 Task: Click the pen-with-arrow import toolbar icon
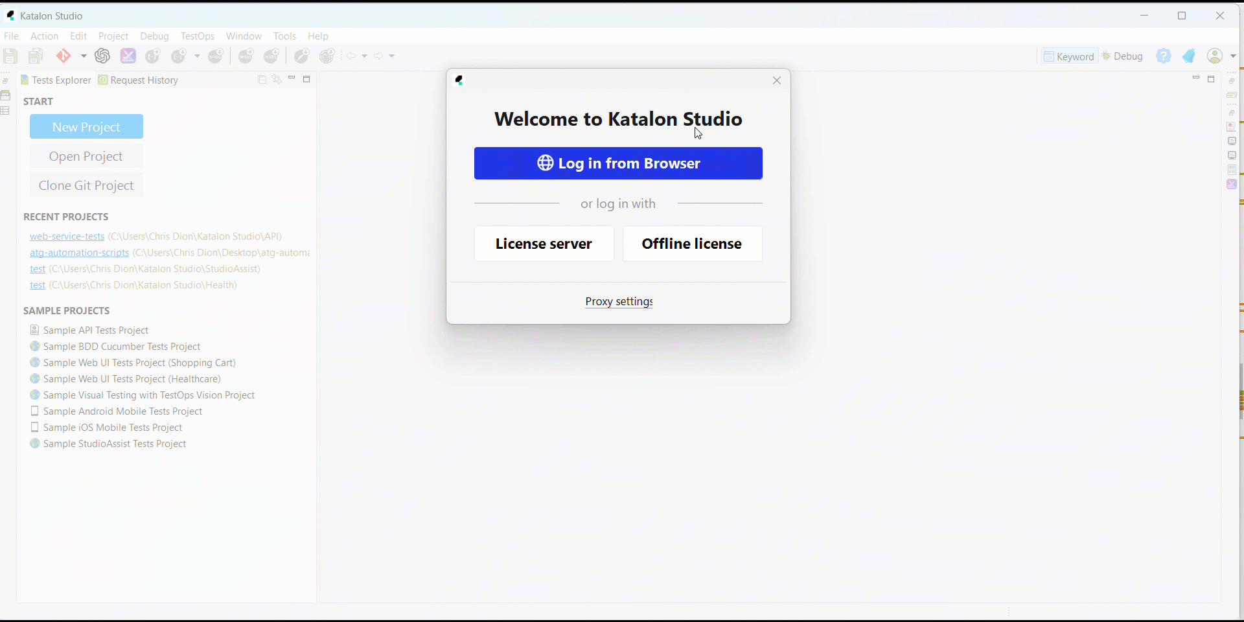[302, 56]
